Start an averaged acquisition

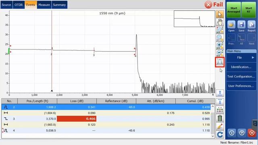click(x=234, y=10)
